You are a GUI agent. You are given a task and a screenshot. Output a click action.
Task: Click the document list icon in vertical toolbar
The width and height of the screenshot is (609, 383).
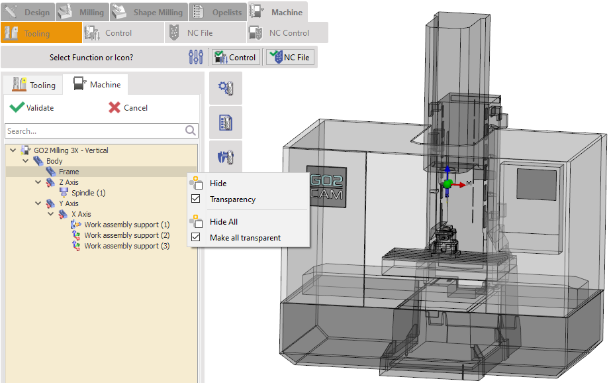coord(225,123)
